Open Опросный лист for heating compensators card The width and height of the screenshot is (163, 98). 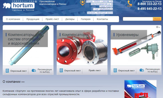(18, 71)
